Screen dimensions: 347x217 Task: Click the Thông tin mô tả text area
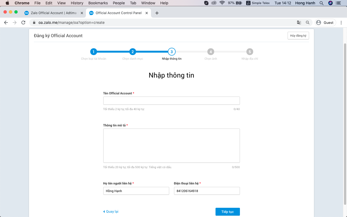pos(172,146)
